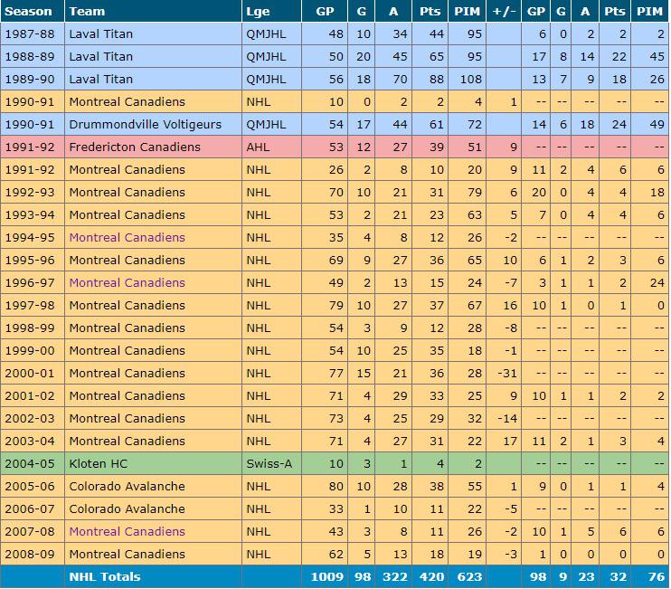Screen dimensions: 671x589
Task: Click Montreal Canadiens link in 2008-09 row
Action: coord(127,554)
